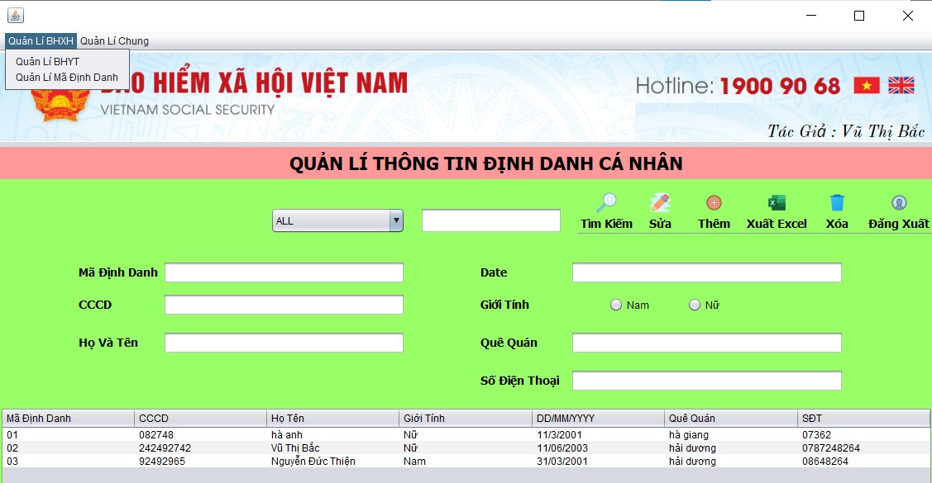Open the Quản Lí Chung menu
The image size is (932, 483).
click(114, 41)
